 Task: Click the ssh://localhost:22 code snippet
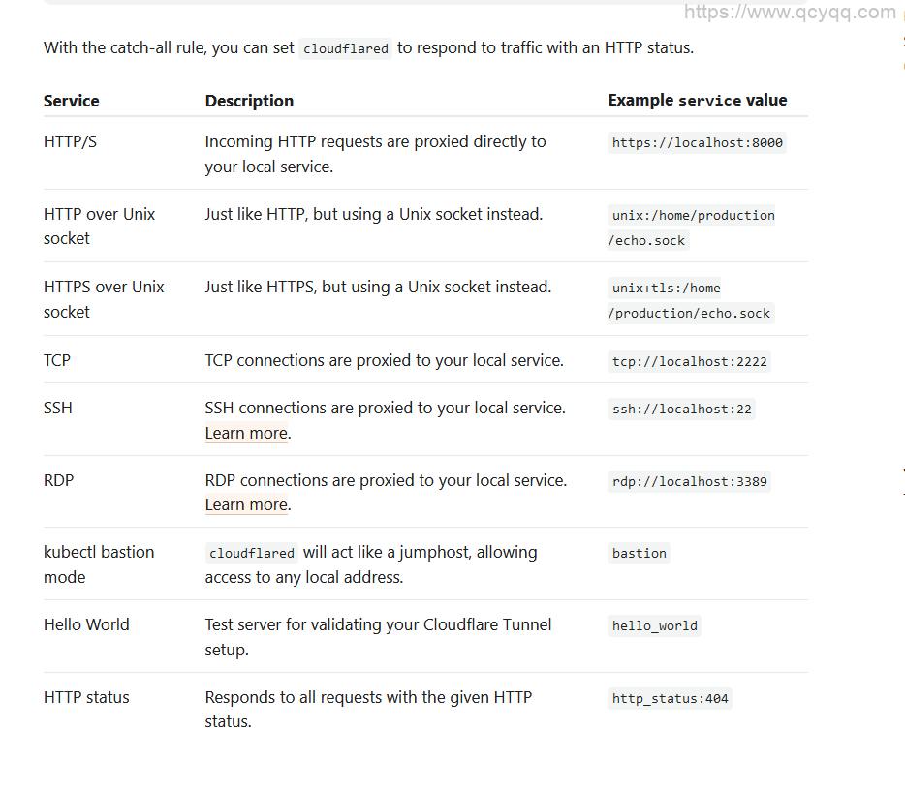pos(681,409)
